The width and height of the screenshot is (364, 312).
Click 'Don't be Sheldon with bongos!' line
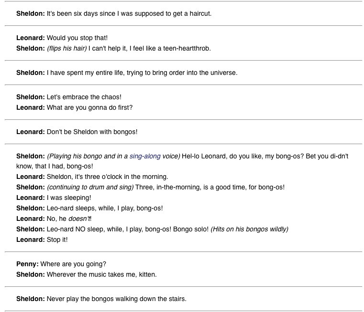92,132
